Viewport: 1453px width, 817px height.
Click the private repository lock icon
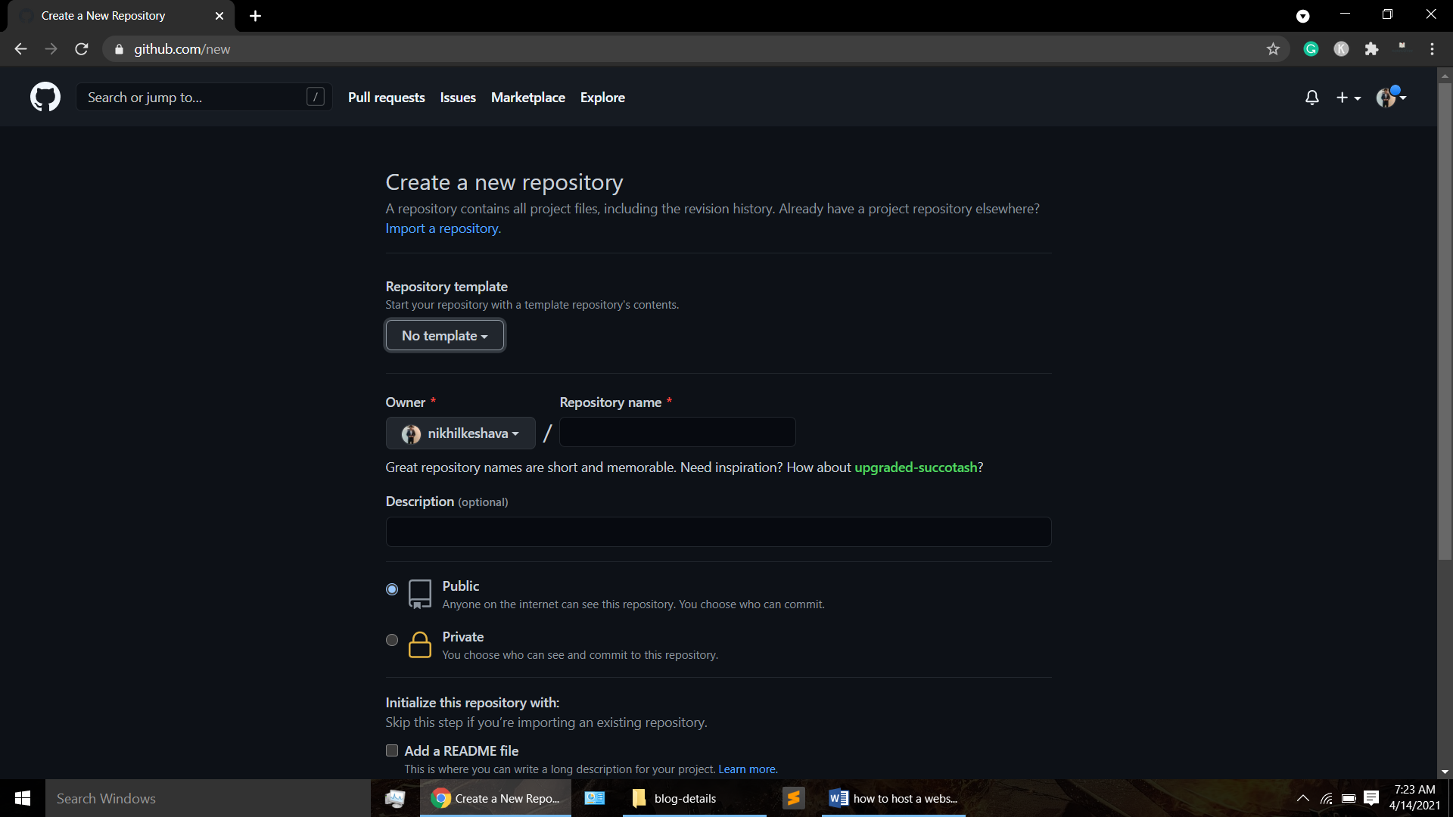pos(420,645)
